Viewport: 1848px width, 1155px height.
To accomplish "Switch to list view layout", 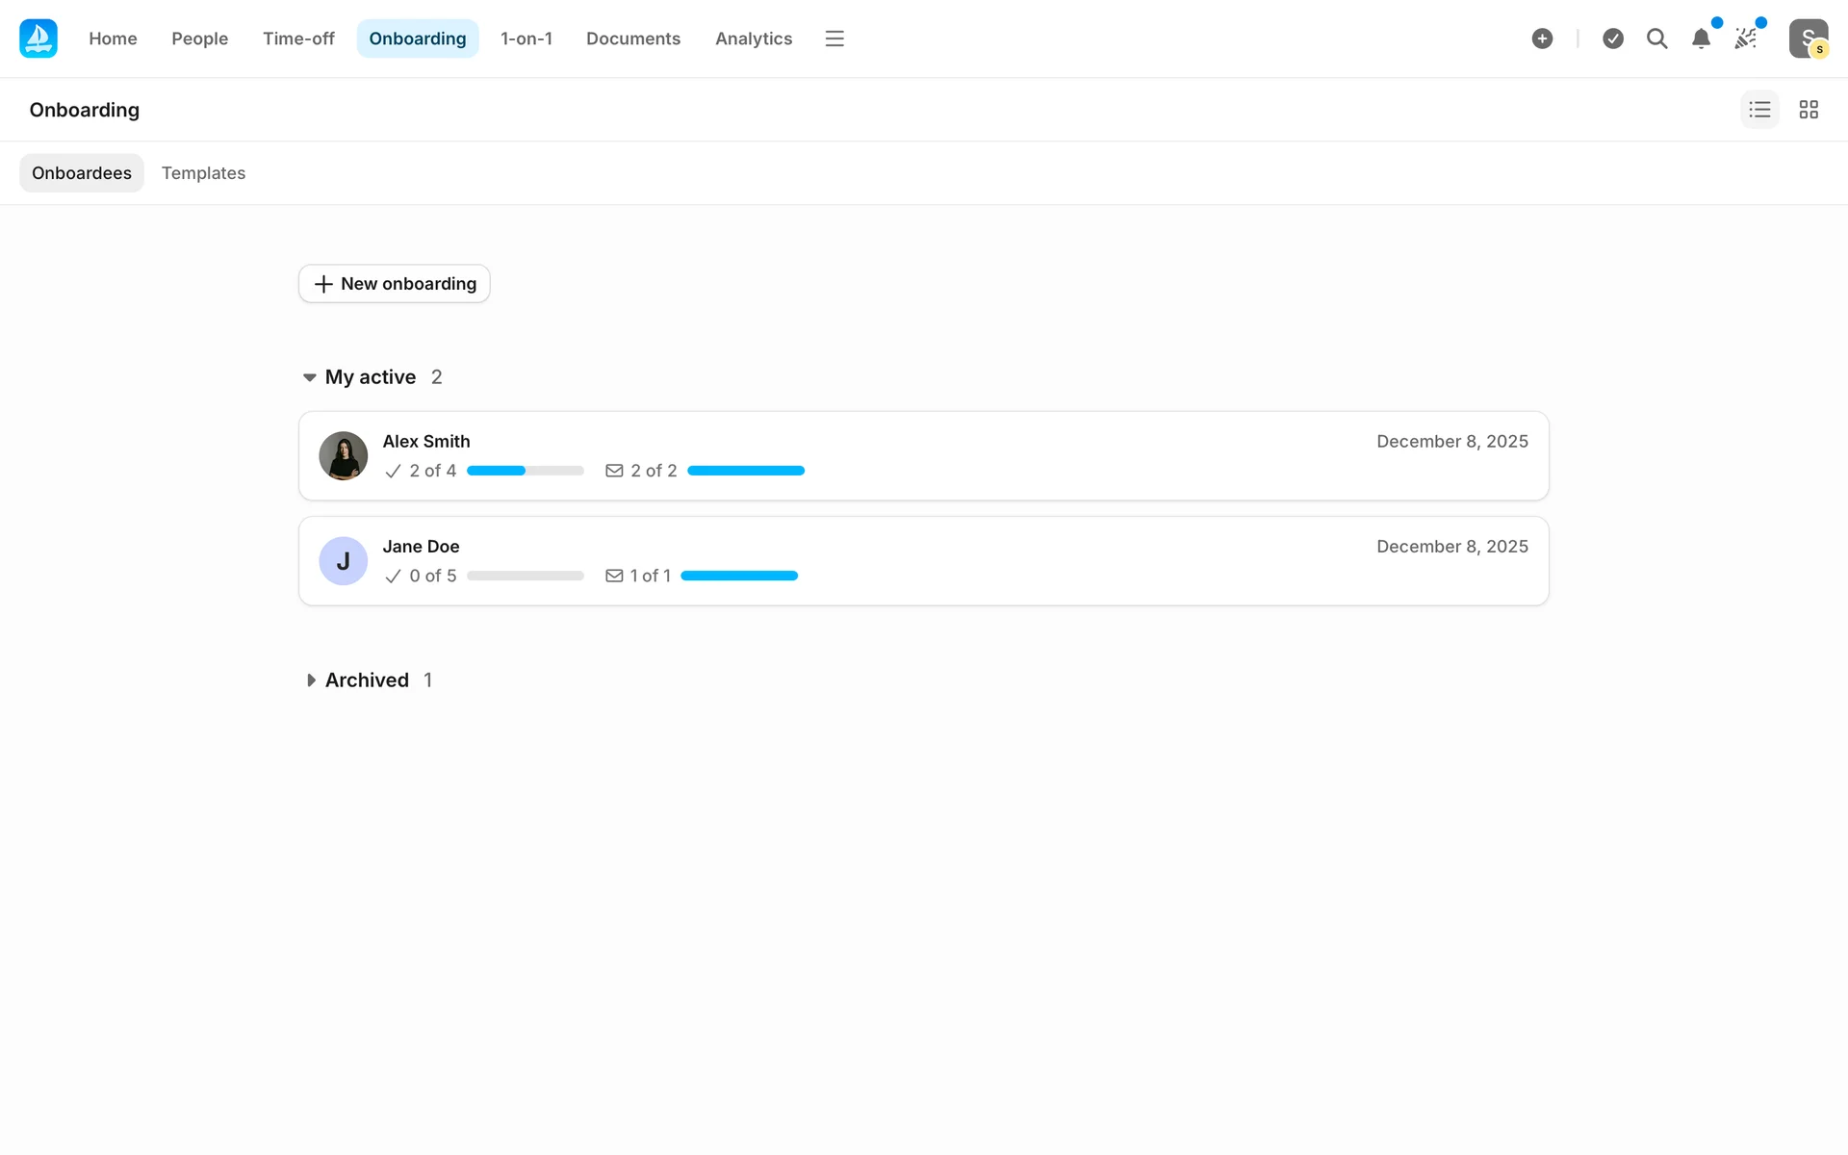I will (x=1759, y=110).
